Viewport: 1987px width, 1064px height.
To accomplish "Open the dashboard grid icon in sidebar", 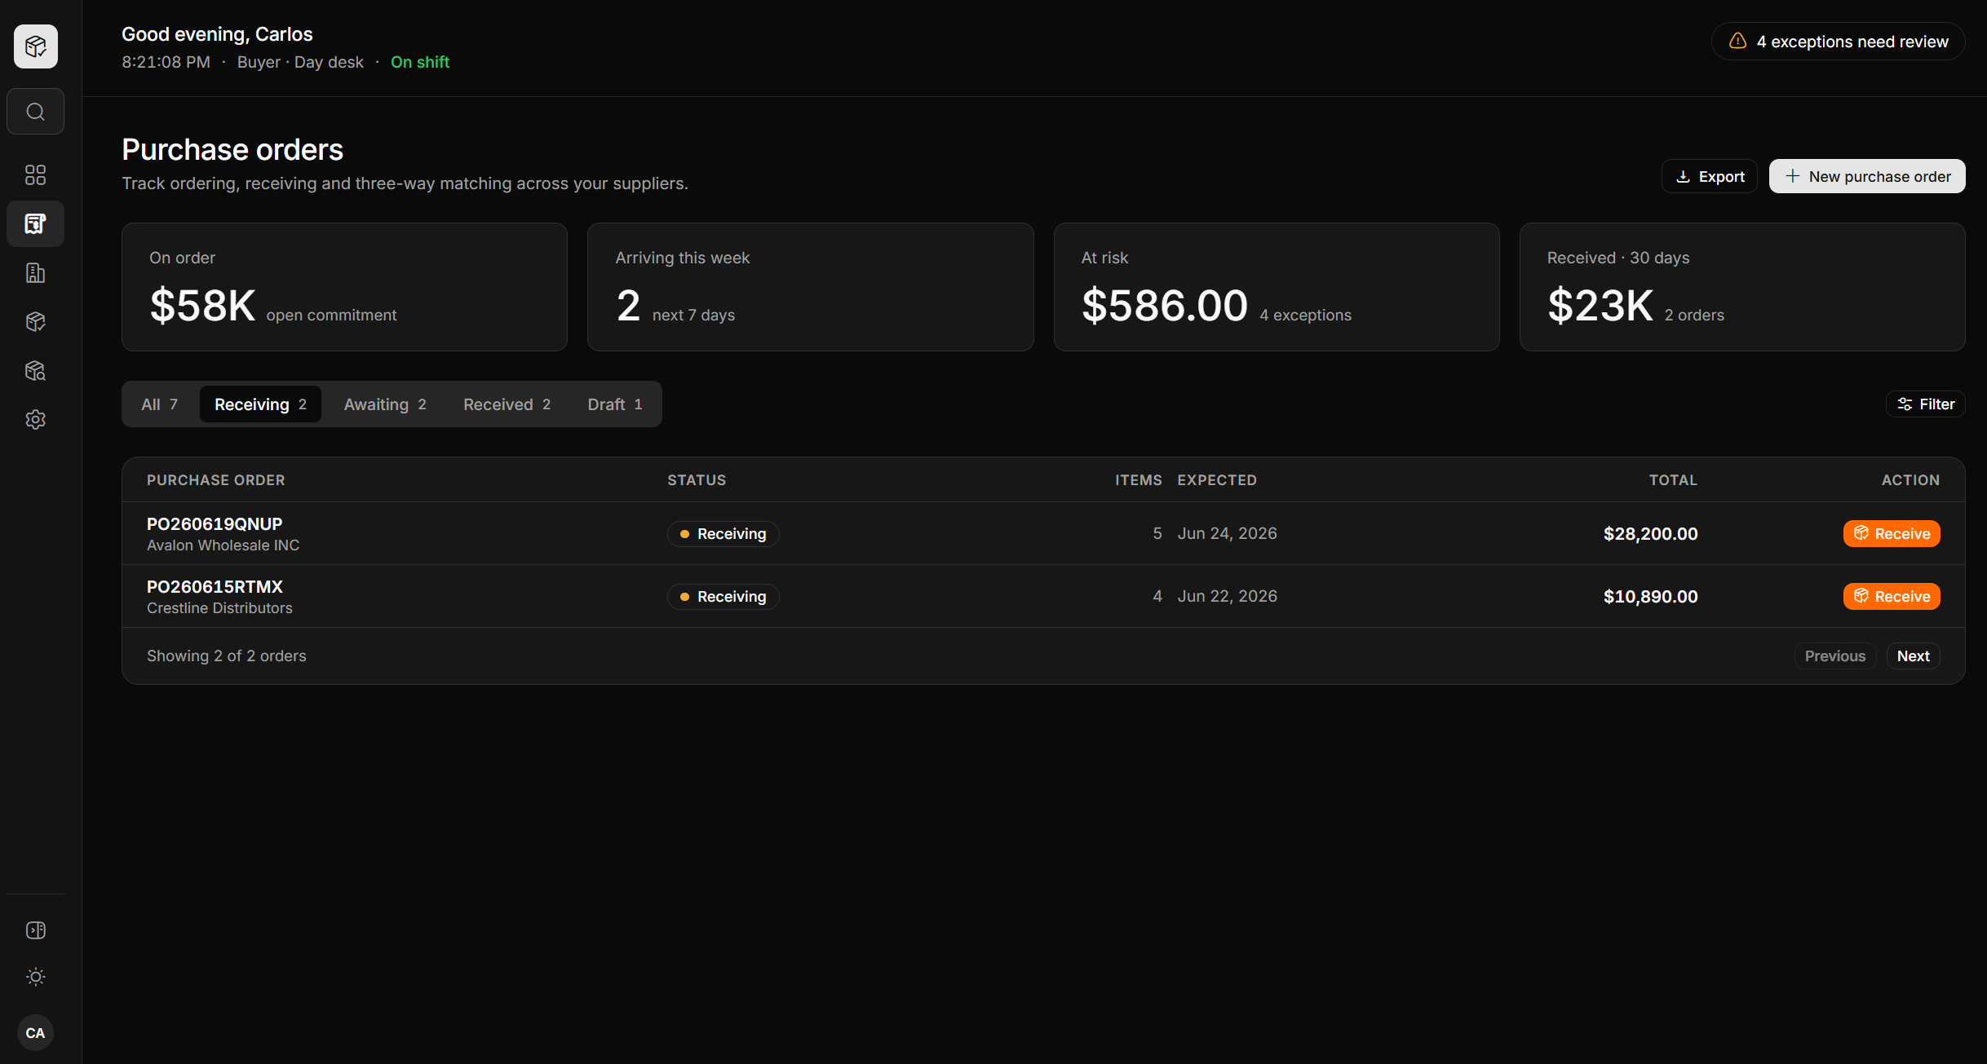I will tap(35, 174).
